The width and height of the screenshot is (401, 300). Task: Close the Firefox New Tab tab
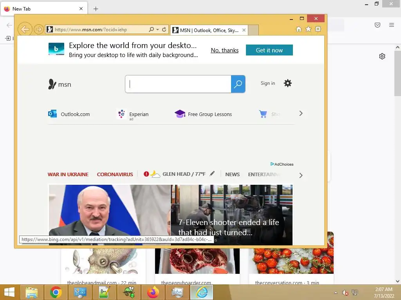81,9
